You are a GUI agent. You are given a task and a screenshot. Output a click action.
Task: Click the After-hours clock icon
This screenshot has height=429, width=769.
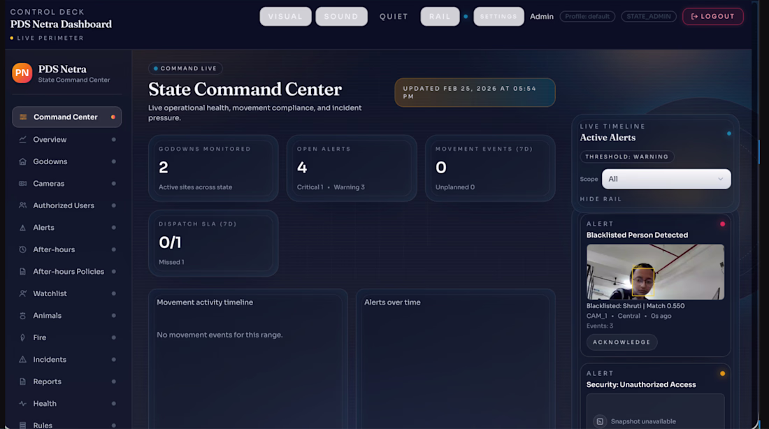22,249
